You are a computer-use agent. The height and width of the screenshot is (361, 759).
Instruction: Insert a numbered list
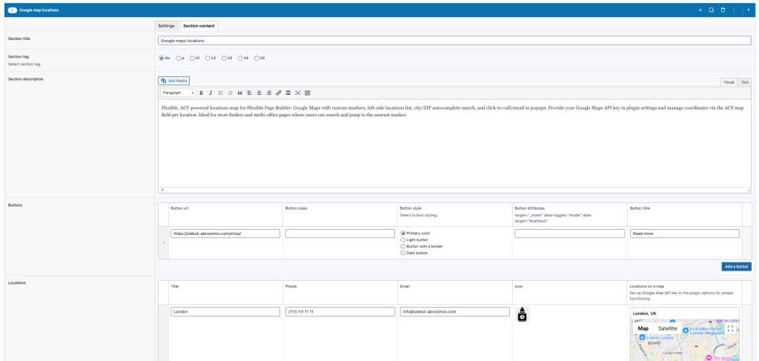(x=230, y=93)
